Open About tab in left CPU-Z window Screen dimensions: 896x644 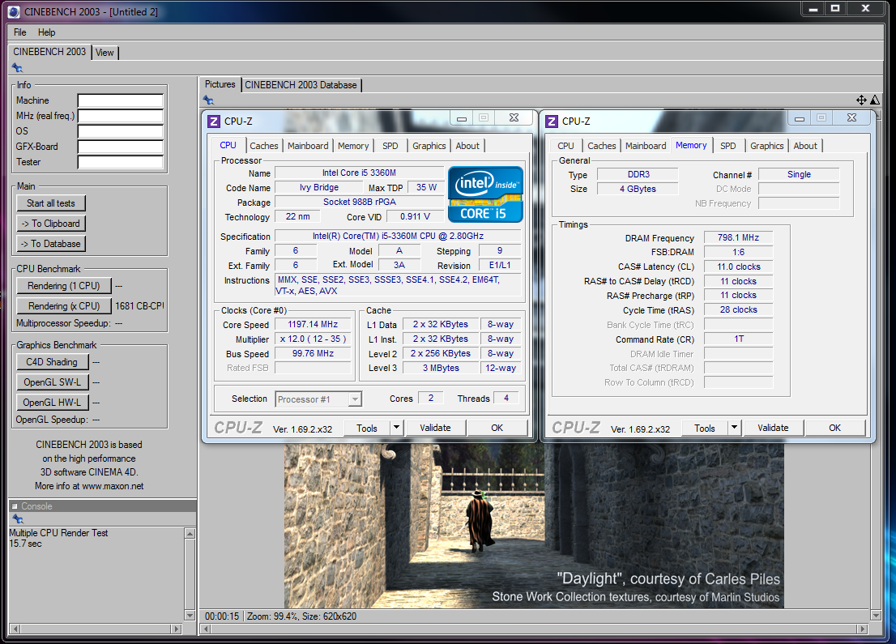467,146
